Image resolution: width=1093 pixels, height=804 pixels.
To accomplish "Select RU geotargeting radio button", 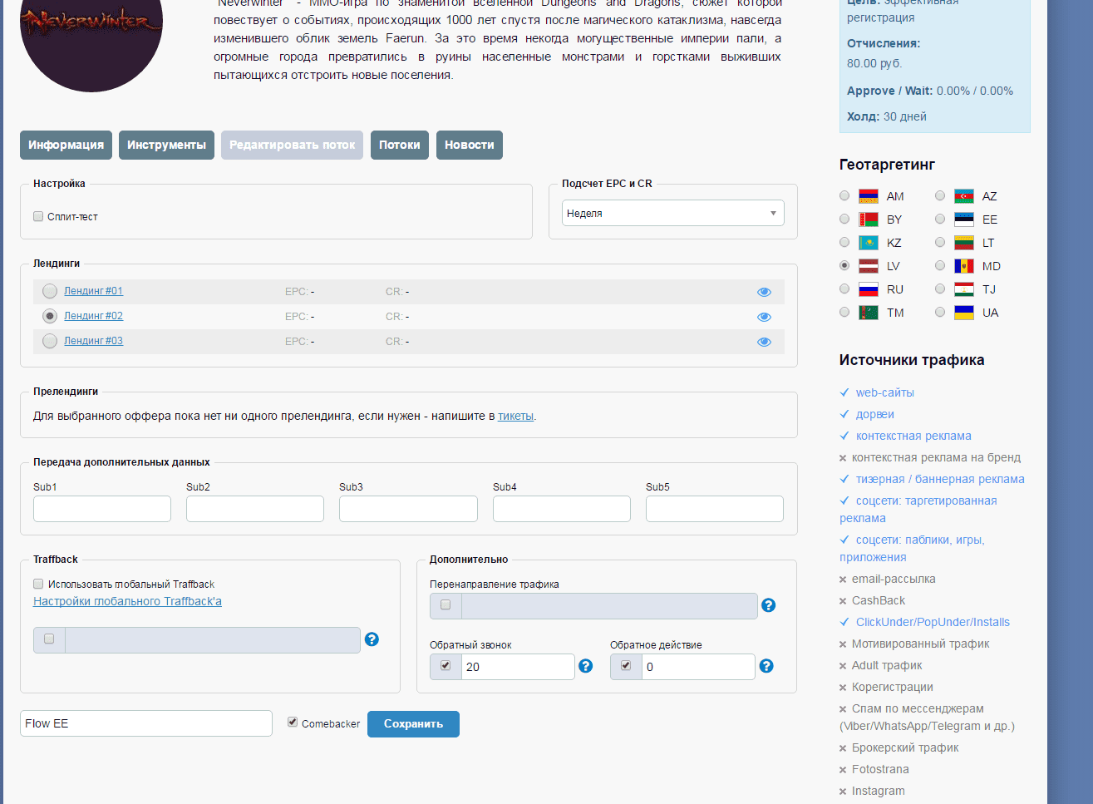I will [x=844, y=289].
